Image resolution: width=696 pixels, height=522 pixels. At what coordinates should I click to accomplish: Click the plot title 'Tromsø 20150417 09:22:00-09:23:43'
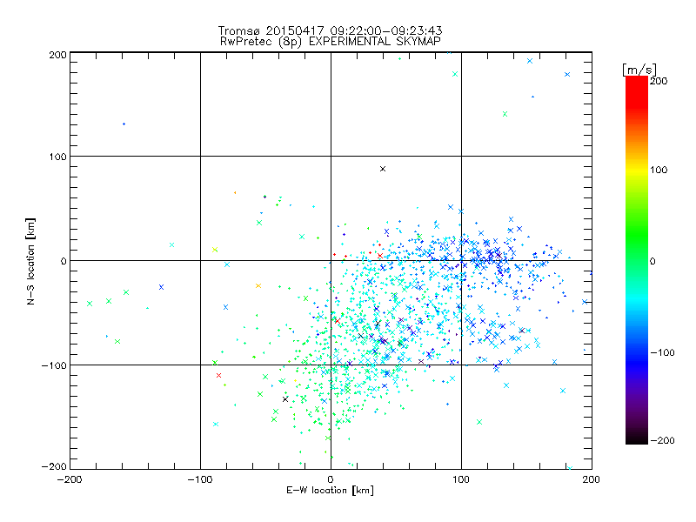coord(330,30)
